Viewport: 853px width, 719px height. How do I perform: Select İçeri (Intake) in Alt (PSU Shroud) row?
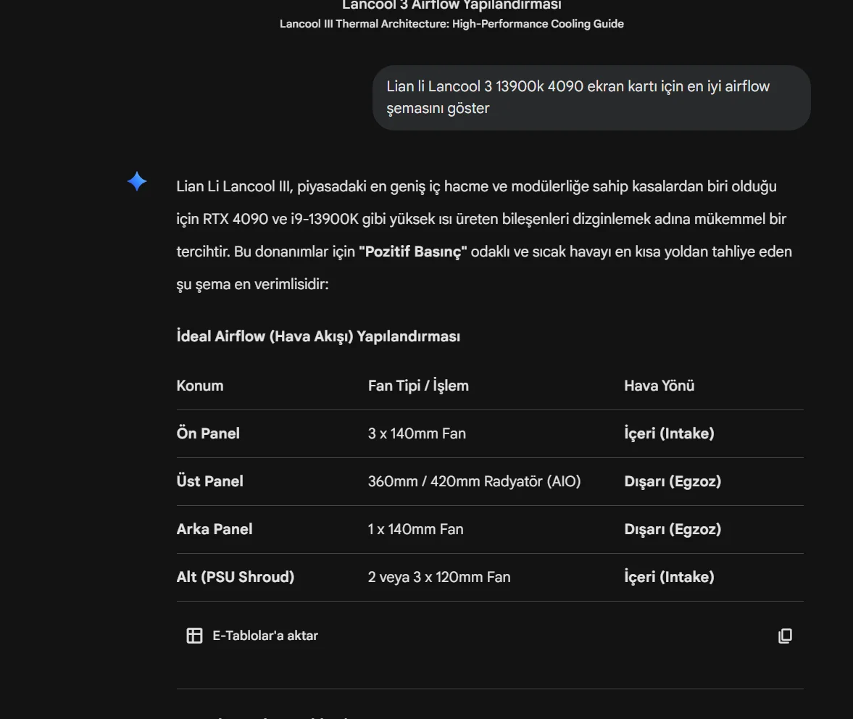(x=669, y=577)
